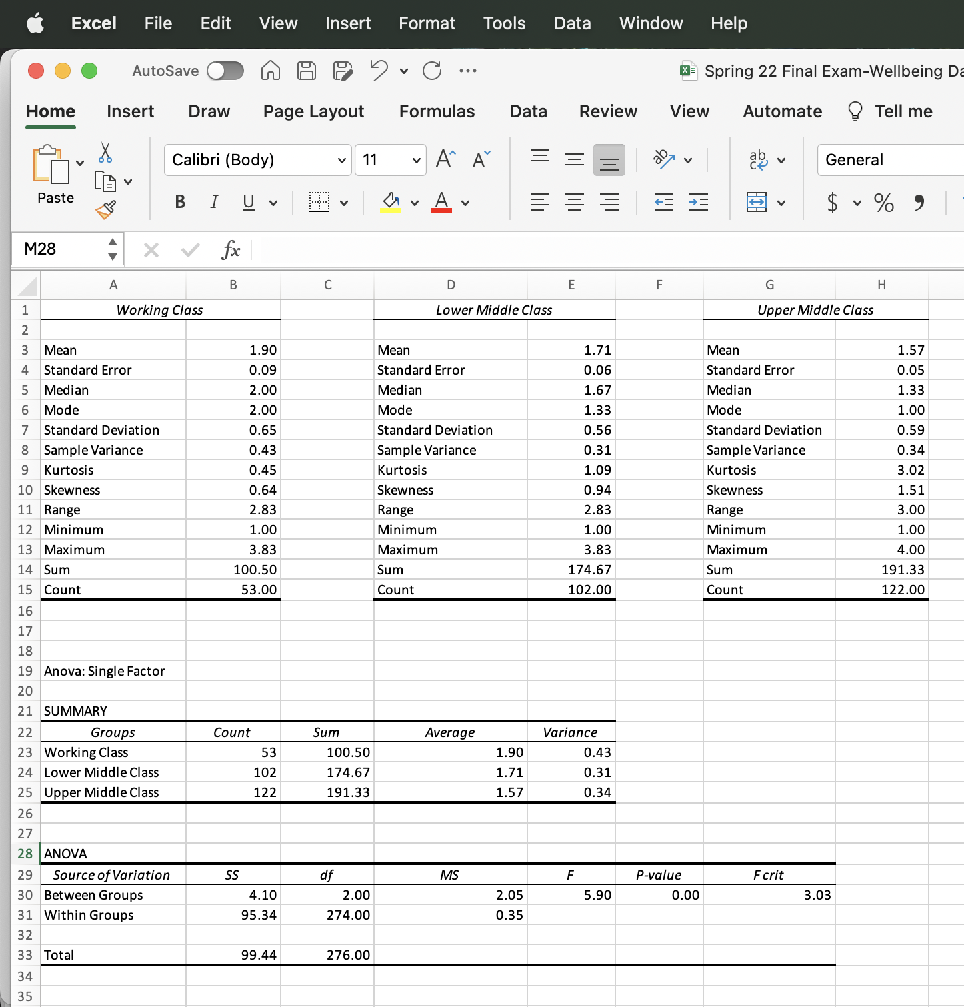964x1007 pixels.
Task: Switch to the Insert ribbon tab
Action: pyautogui.click(x=130, y=111)
